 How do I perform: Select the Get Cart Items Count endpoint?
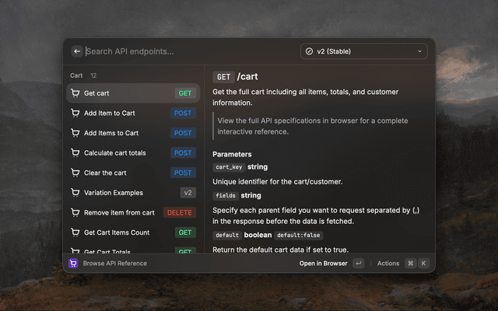click(133, 232)
